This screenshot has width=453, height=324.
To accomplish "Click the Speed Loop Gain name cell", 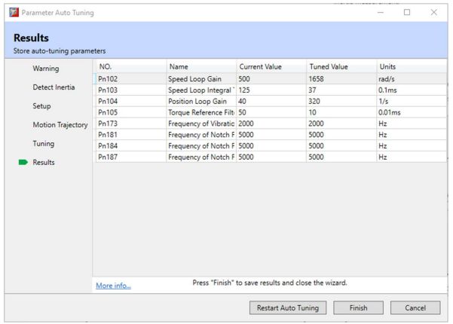I will [x=201, y=79].
